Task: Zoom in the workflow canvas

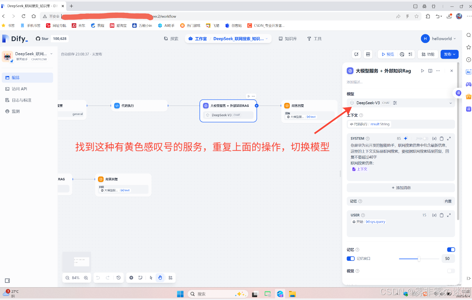Action: (x=86, y=278)
